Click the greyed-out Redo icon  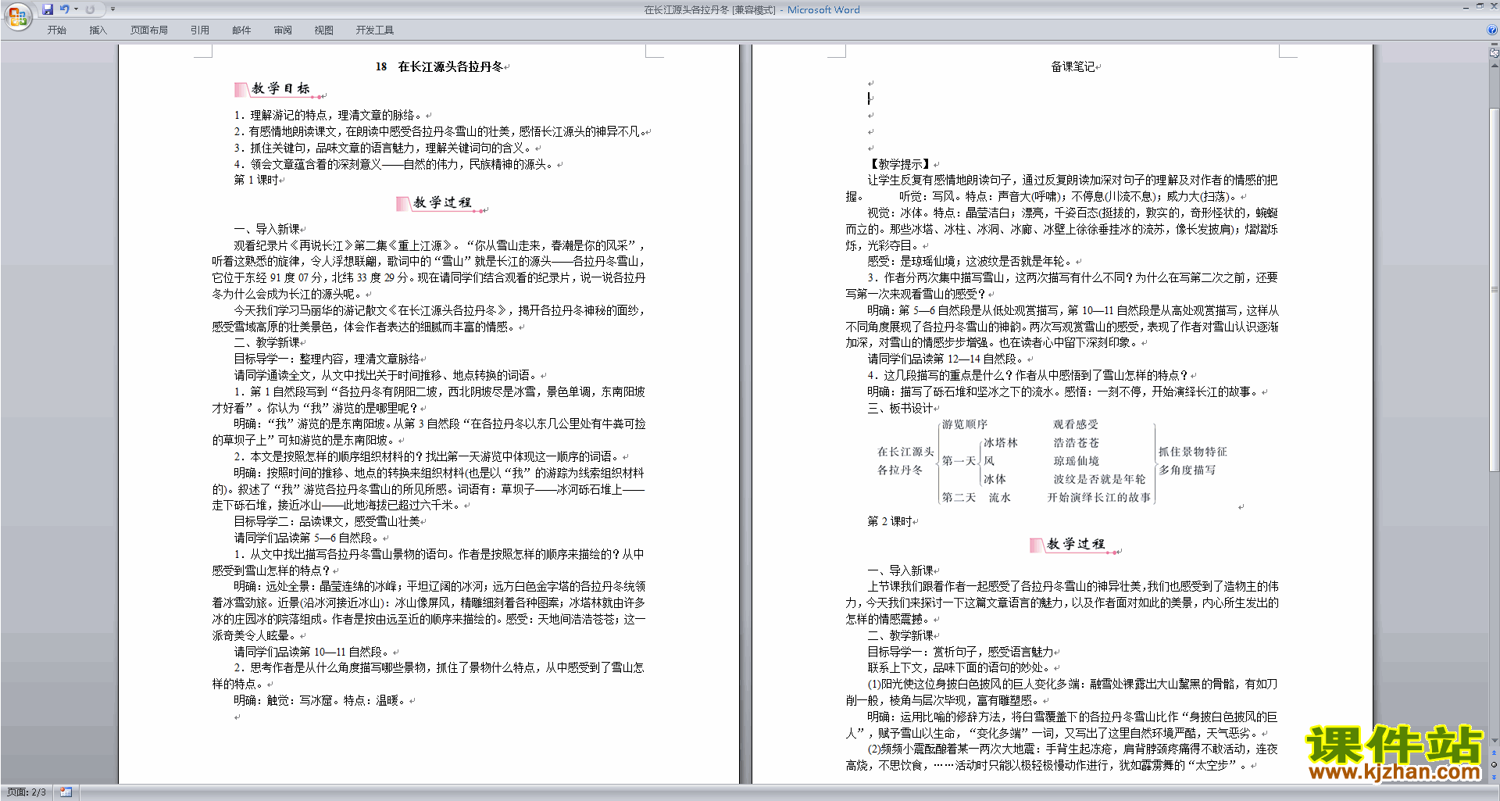90,9
